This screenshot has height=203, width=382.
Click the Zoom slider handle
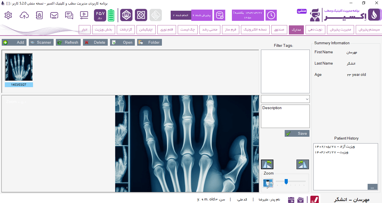pos(286,182)
